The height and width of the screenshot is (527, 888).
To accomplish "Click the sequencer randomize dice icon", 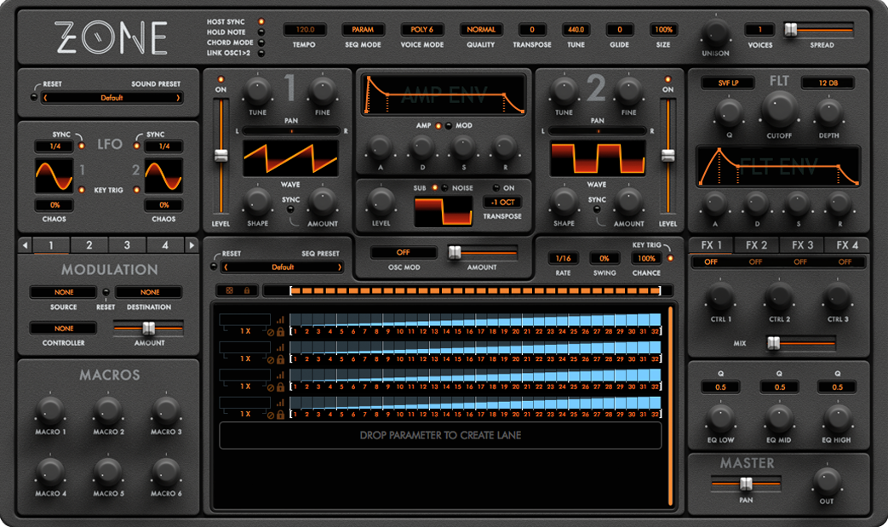I will (231, 291).
